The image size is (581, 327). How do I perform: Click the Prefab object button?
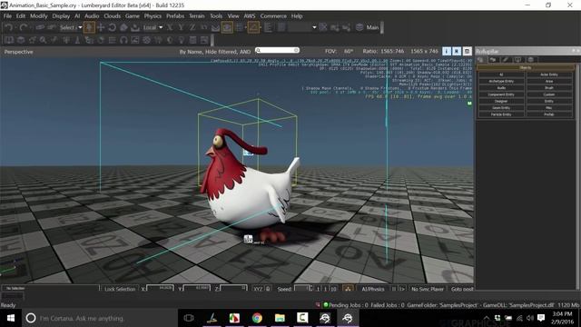pos(549,114)
